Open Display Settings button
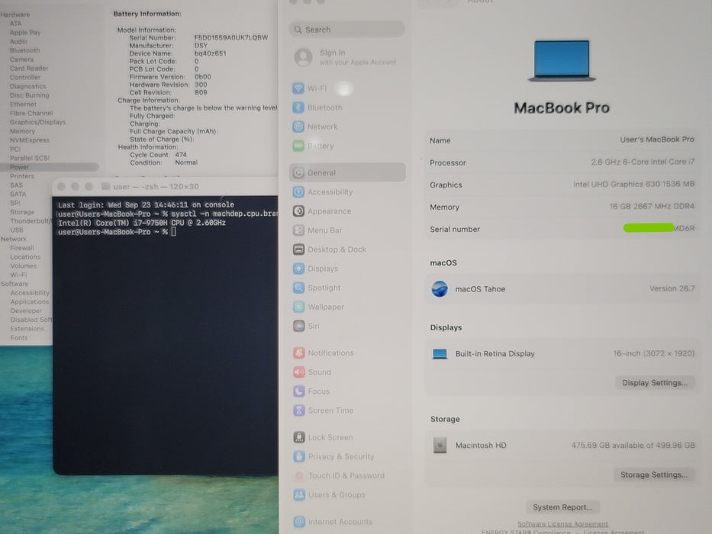 (654, 383)
